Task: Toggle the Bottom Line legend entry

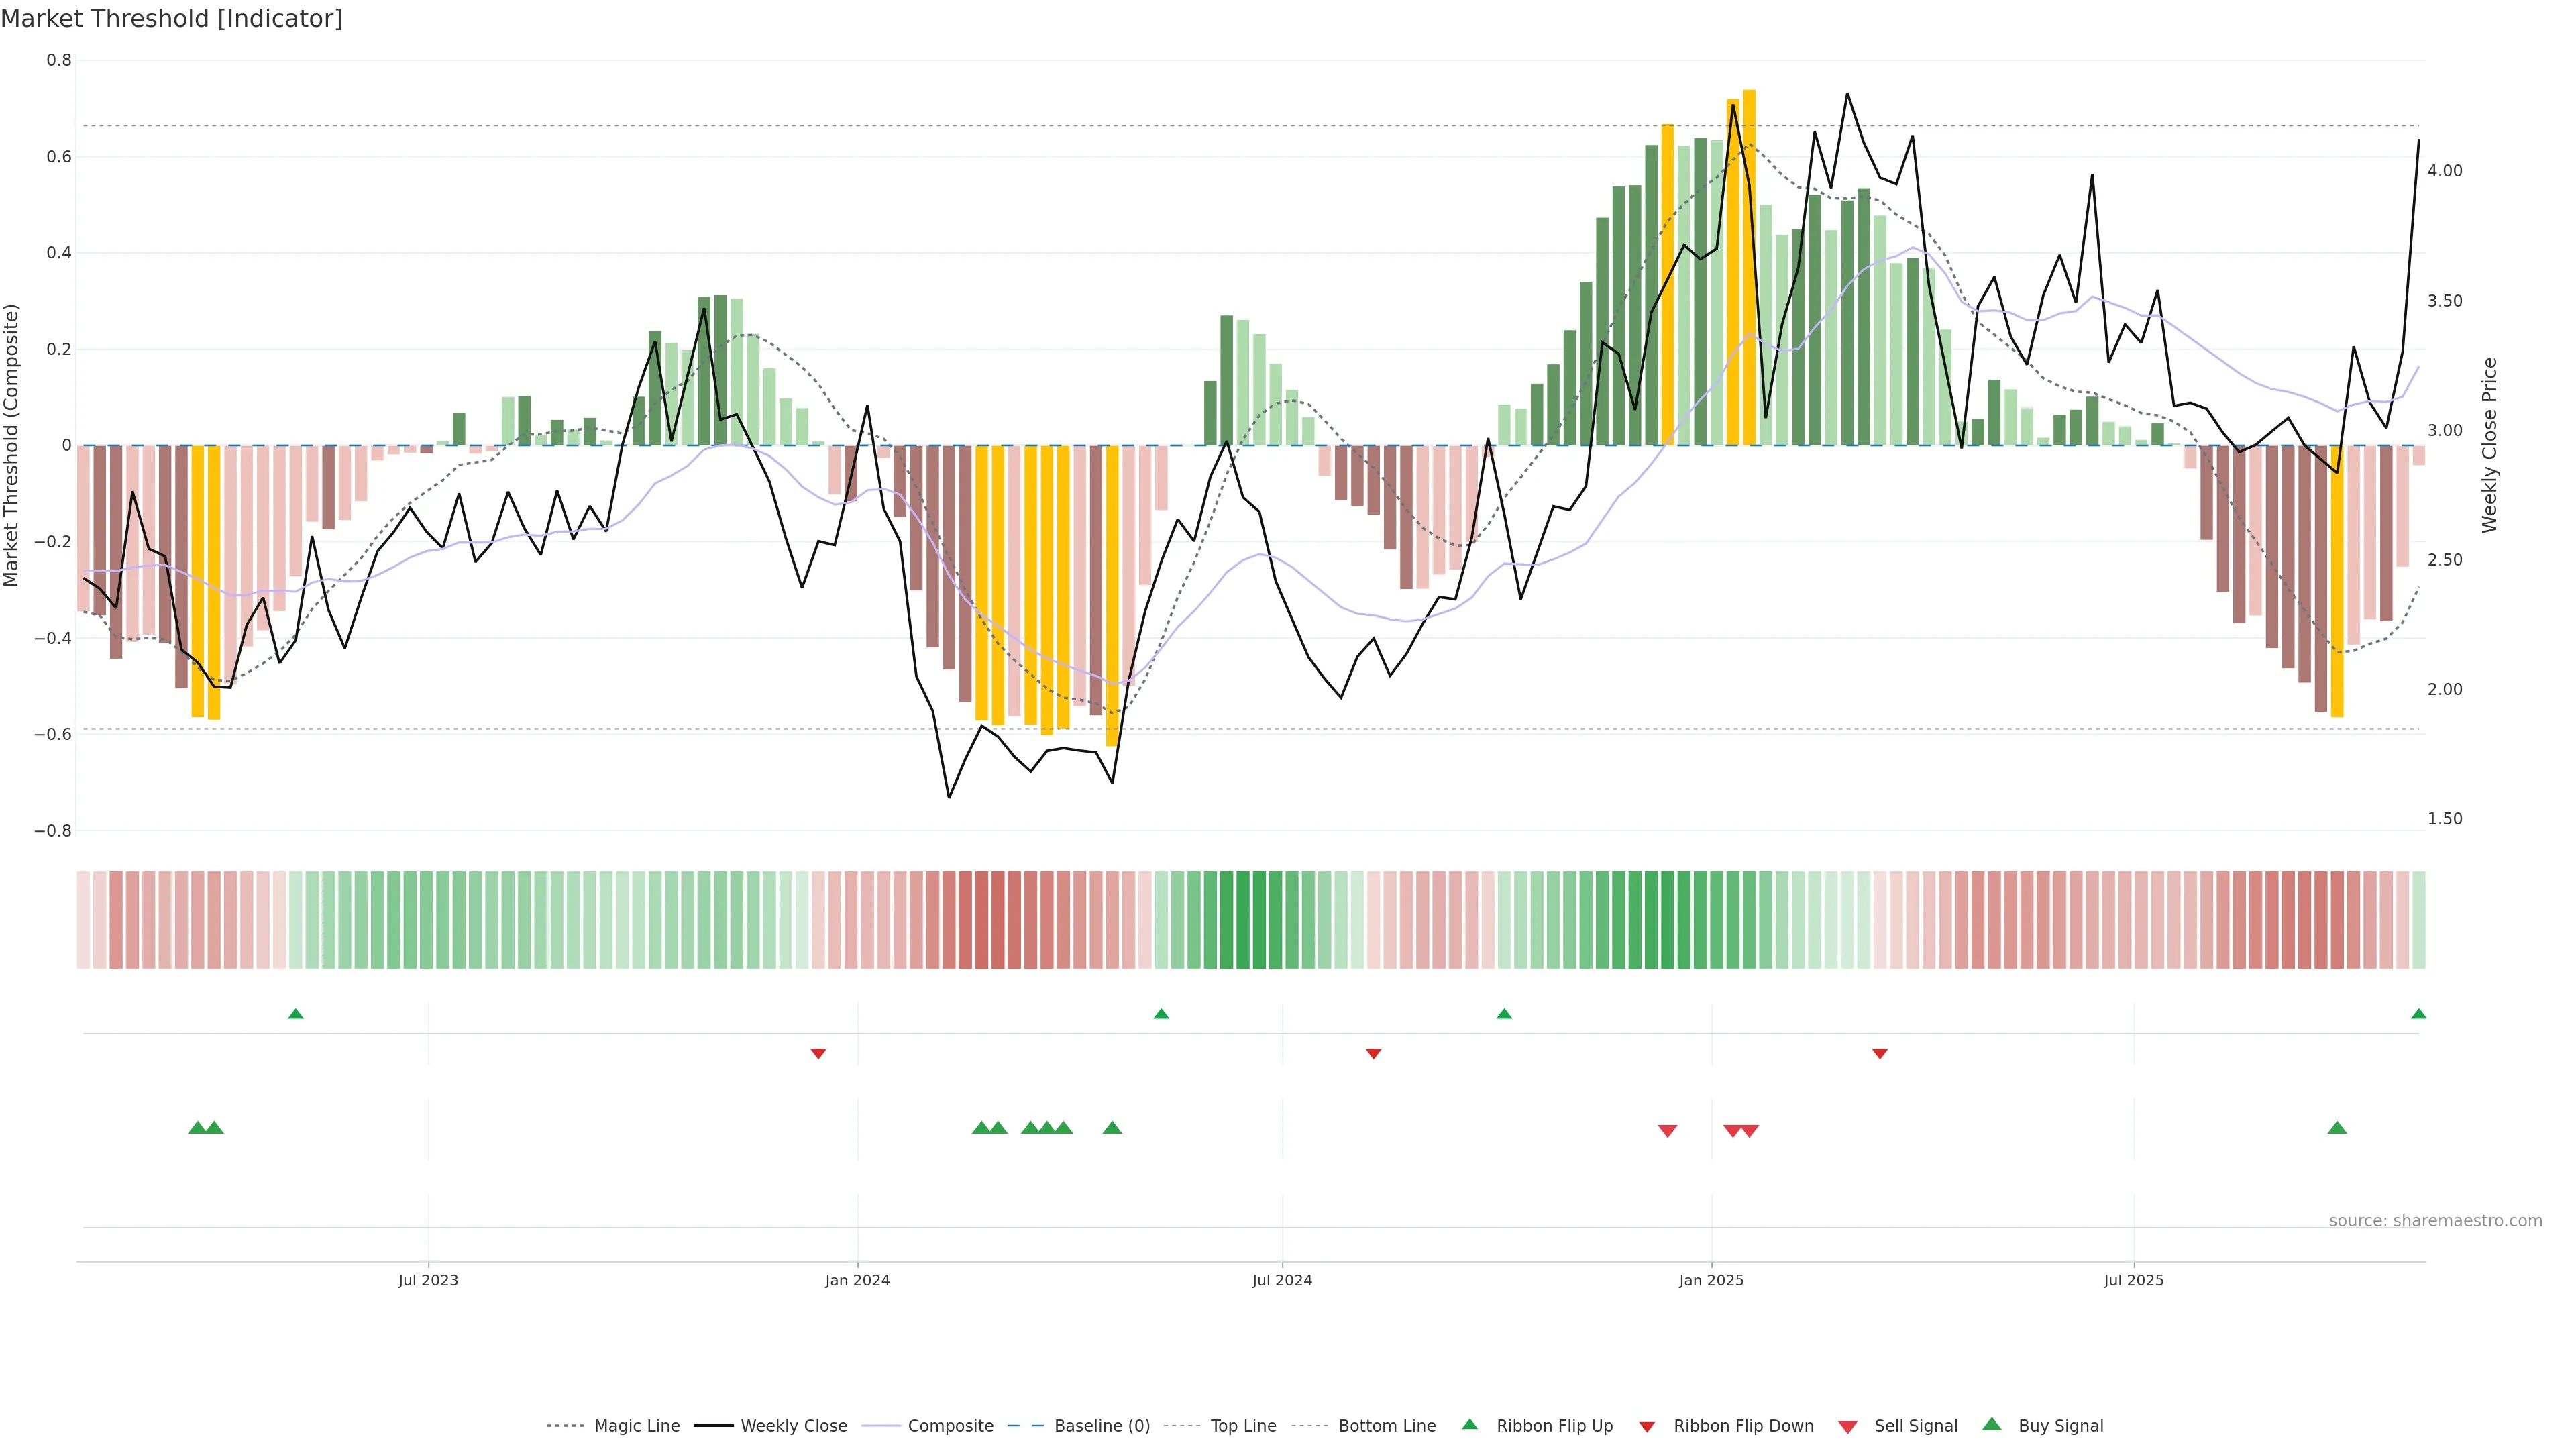Action: coord(1386,1426)
